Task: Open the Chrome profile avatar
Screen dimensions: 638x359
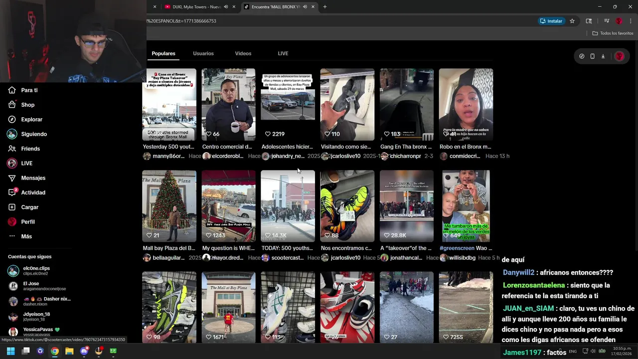Action: [x=619, y=21]
